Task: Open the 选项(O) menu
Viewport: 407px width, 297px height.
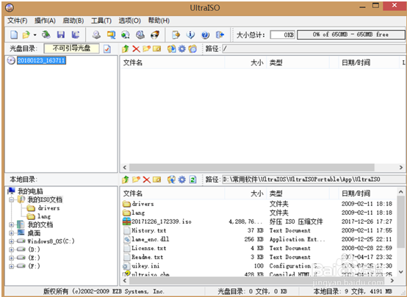Action: coord(129,21)
